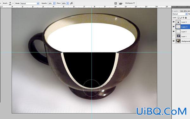
Task: Switch to the Layers tab
Action: click(175, 11)
